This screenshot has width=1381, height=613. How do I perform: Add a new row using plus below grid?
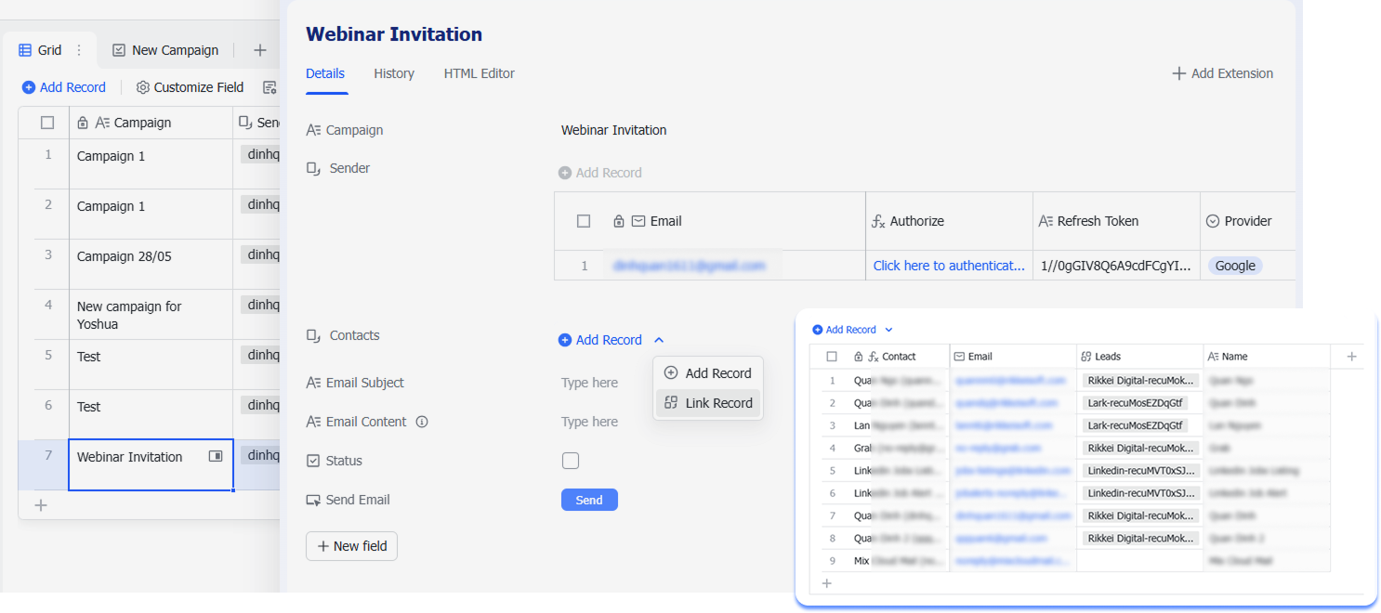coord(41,505)
